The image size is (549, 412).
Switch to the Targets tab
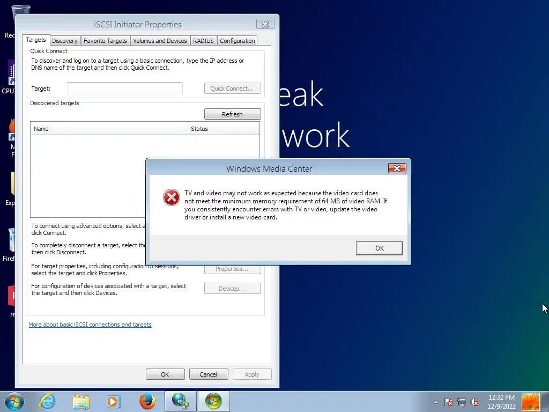tap(36, 40)
